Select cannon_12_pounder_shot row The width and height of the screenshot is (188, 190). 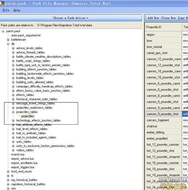click(163, 65)
